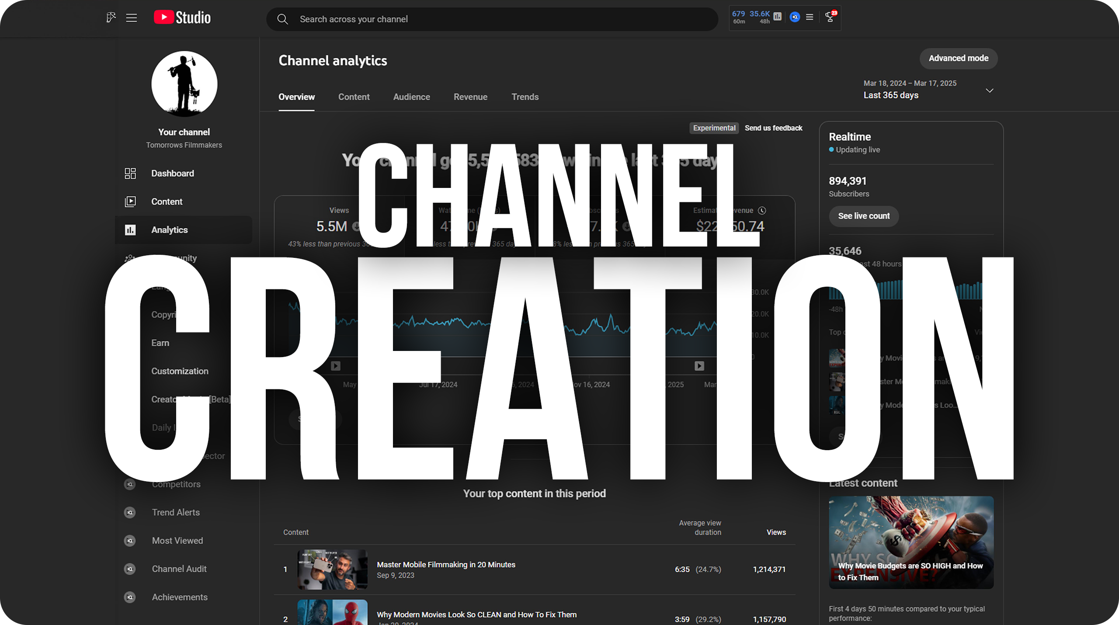Expand the Last 365 days date dropdown
The image size is (1119, 625).
(990, 90)
